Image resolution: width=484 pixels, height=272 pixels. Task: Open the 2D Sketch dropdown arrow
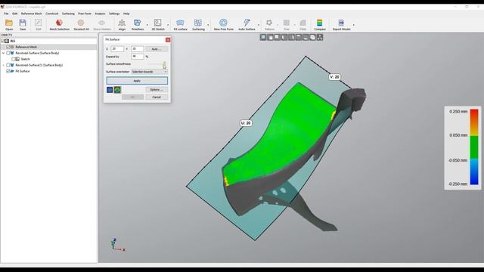tap(168, 25)
